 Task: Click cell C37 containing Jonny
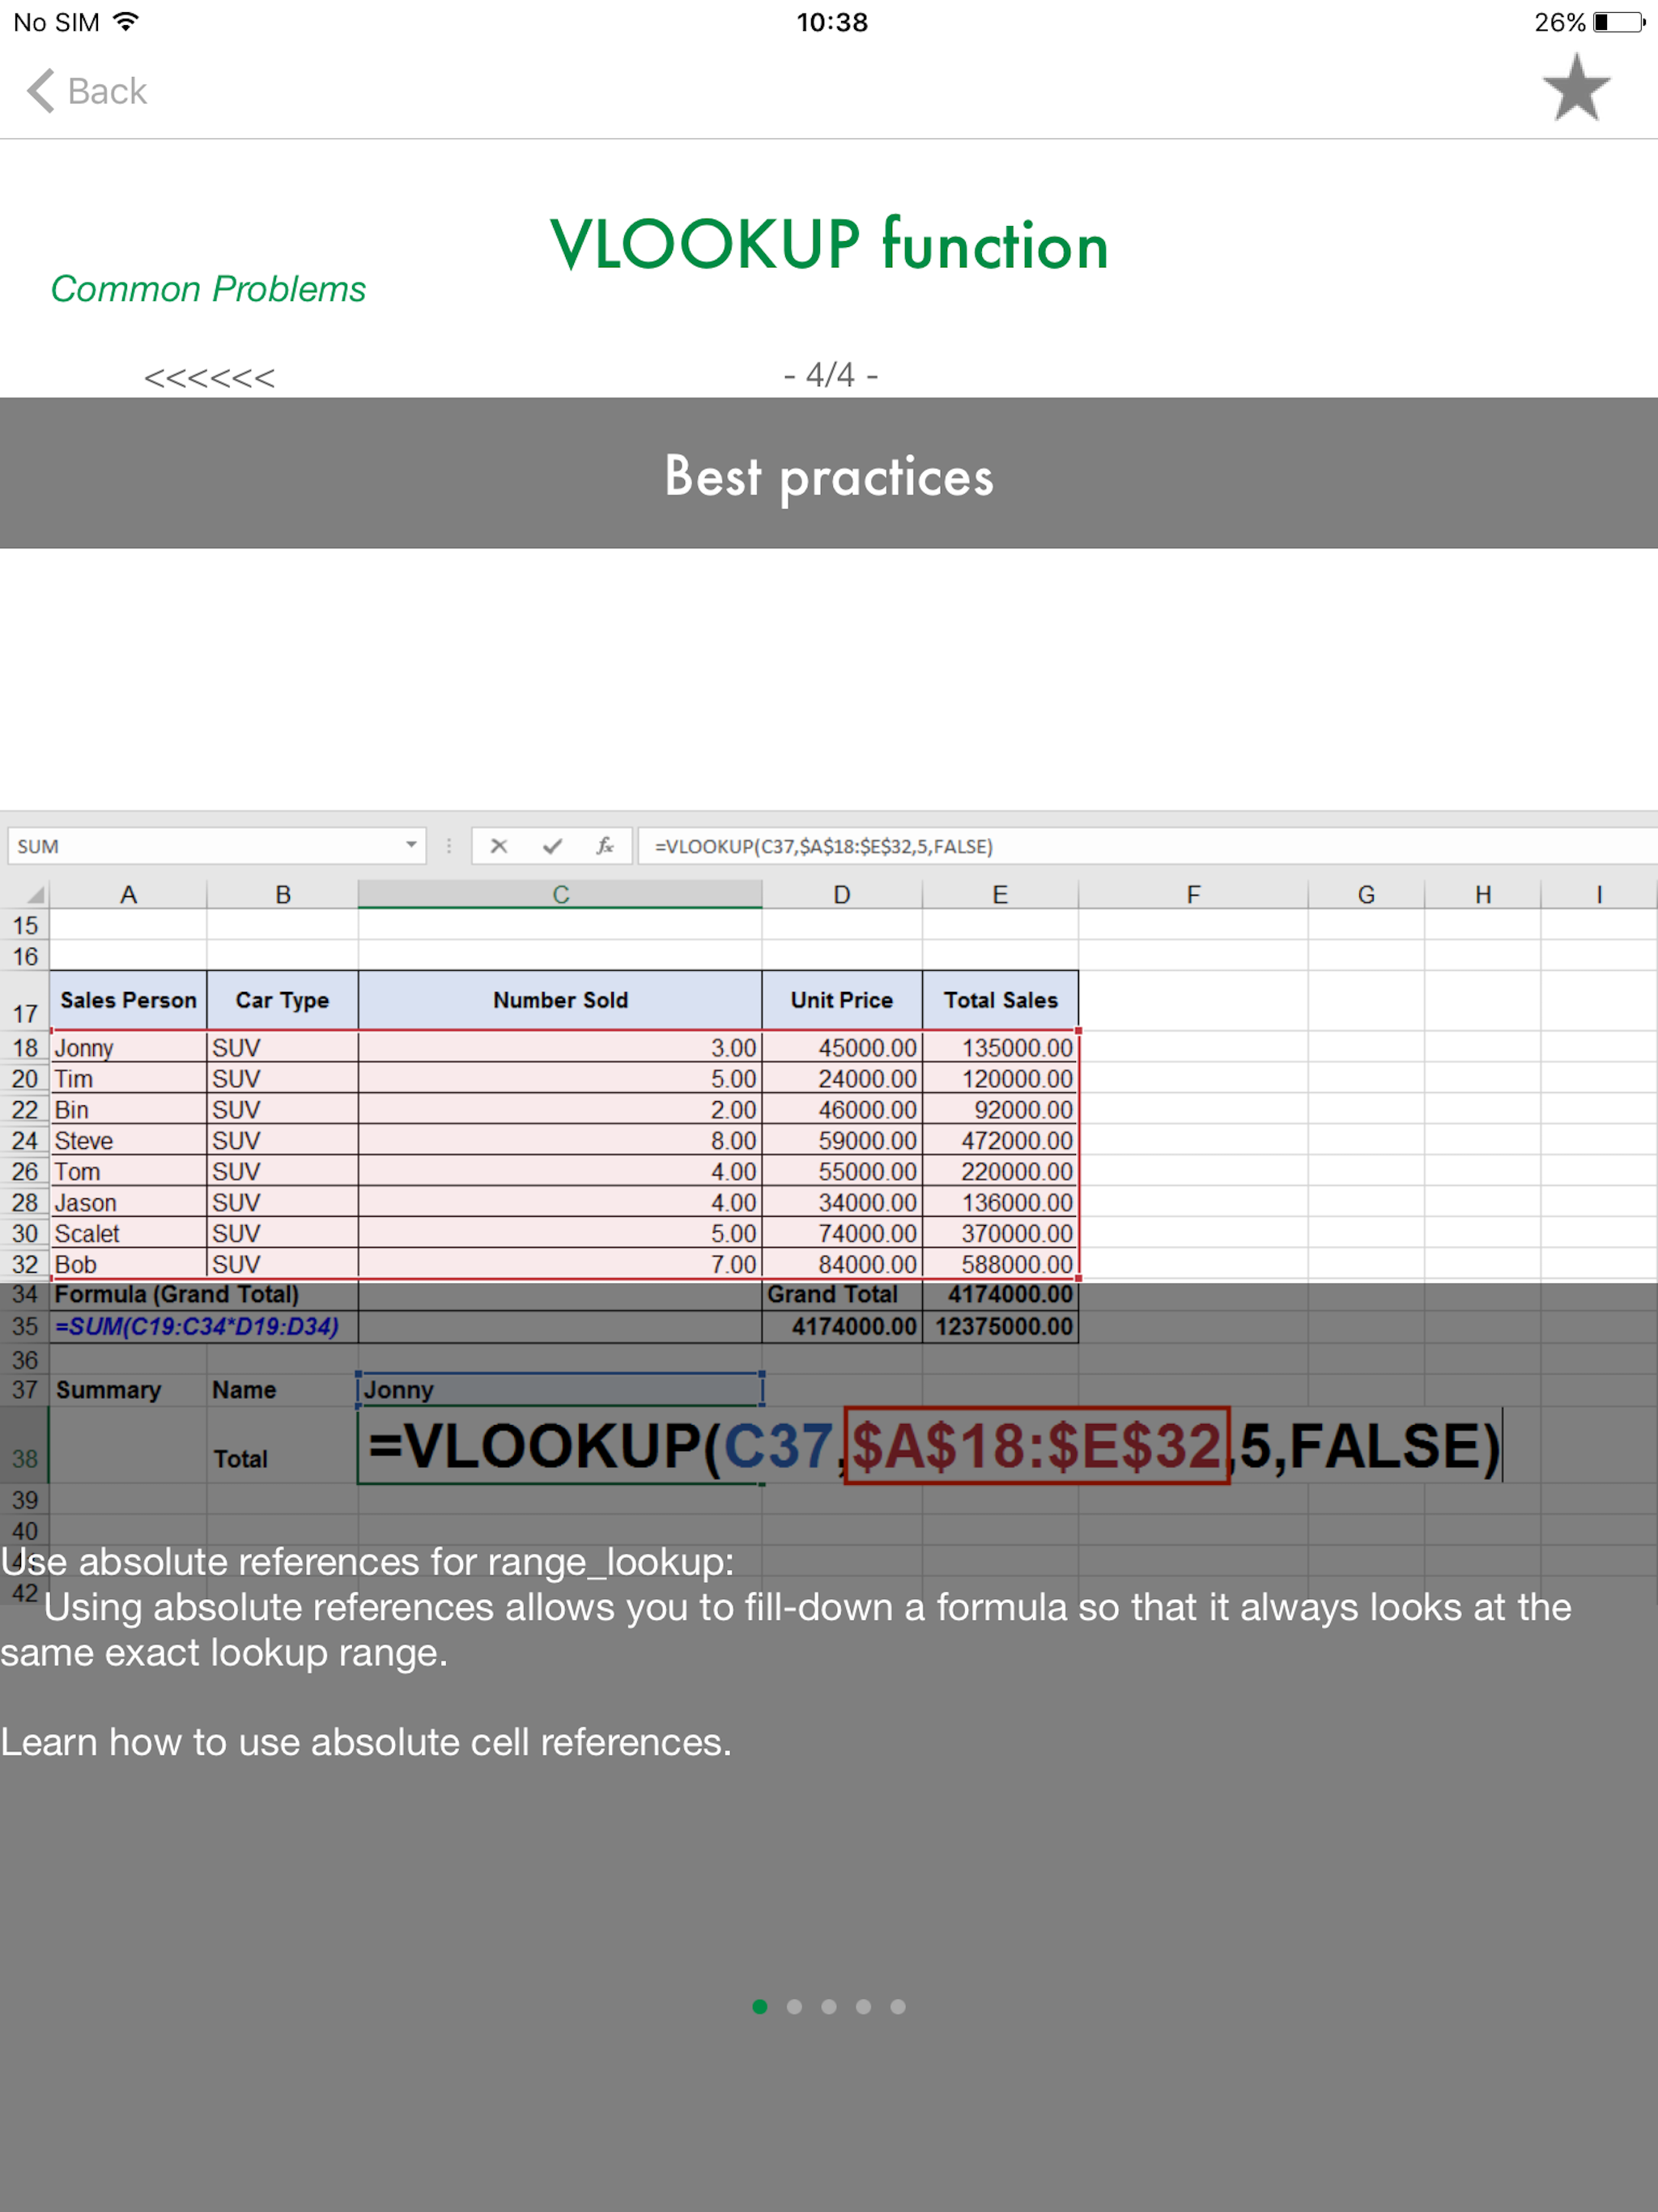pos(560,1389)
